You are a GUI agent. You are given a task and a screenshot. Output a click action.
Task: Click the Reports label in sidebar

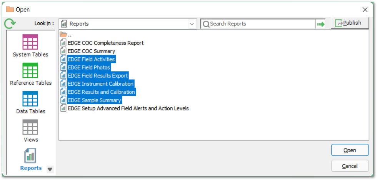(31, 168)
